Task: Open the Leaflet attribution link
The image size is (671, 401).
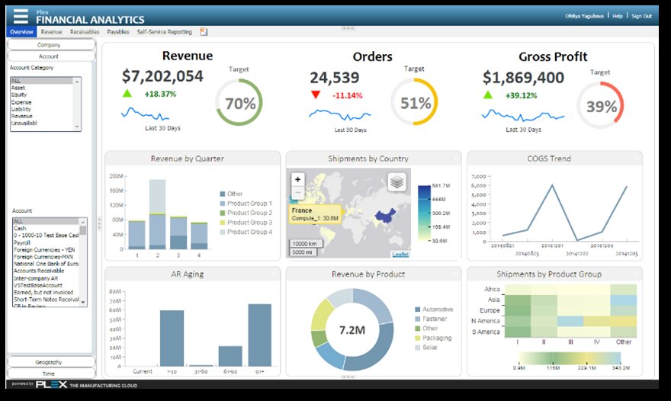Action: pyautogui.click(x=400, y=254)
